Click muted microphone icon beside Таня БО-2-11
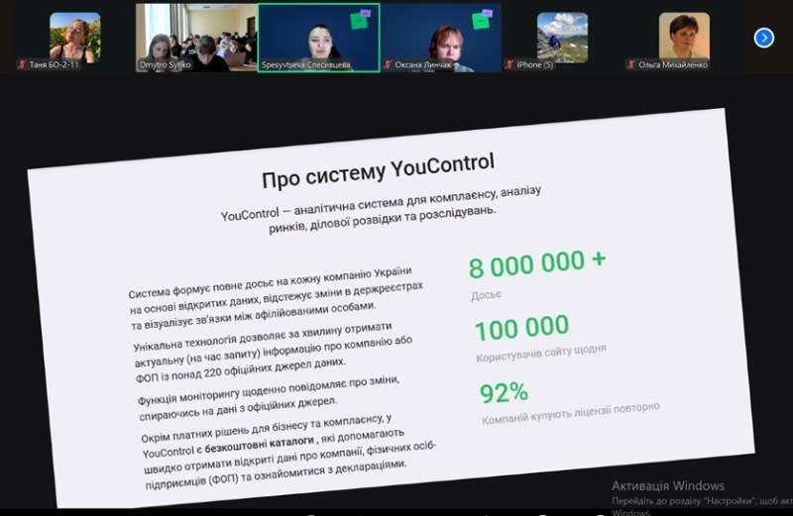Viewport: 793px width, 516px height. click(x=22, y=64)
